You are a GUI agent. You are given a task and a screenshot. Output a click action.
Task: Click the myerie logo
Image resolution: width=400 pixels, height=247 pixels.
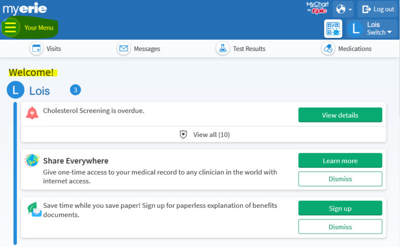pyautogui.click(x=24, y=8)
